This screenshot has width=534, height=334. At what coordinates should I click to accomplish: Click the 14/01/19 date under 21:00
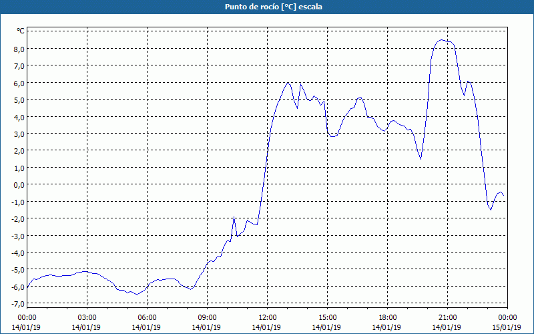[x=447, y=327]
